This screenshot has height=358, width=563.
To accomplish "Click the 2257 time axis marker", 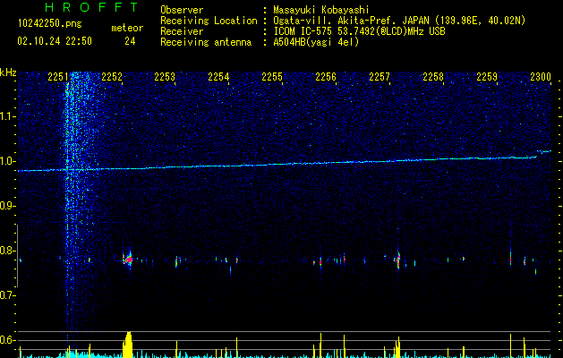I will (x=380, y=77).
